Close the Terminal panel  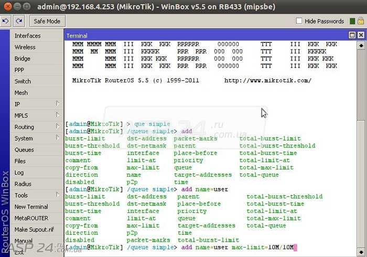(x=360, y=35)
